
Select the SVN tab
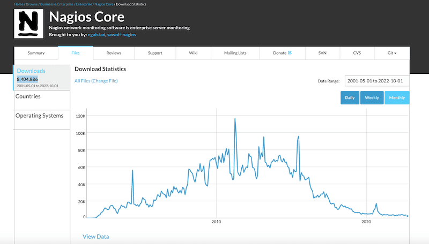[322, 53]
